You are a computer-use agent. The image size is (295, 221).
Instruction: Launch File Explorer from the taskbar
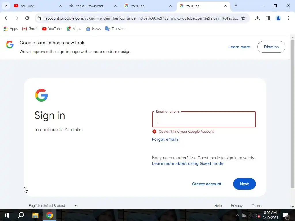point(35,215)
